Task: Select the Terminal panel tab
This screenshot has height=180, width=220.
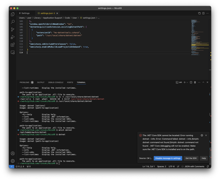Action: pos(81,83)
